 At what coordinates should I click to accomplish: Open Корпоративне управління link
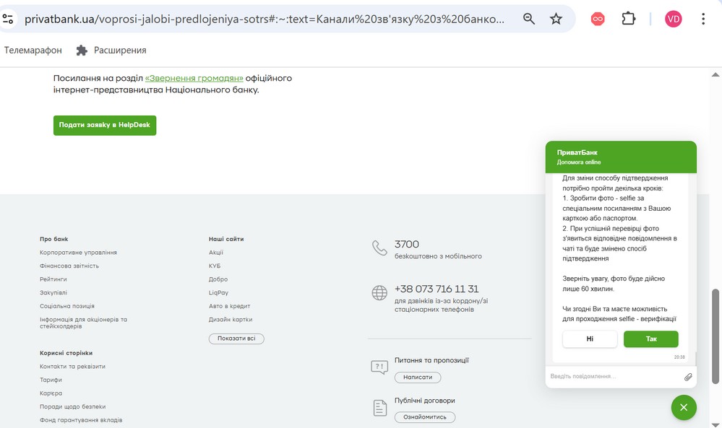click(x=78, y=253)
